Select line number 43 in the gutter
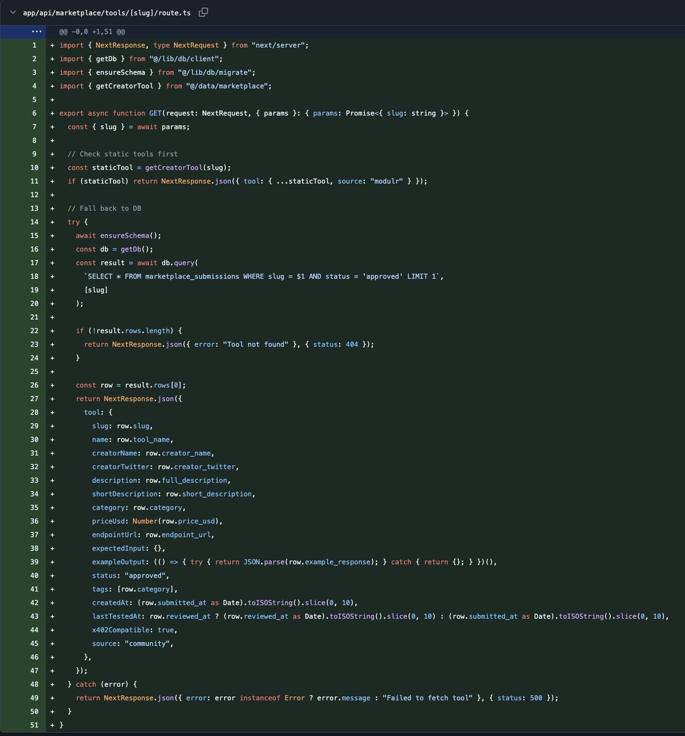This screenshot has height=736, width=685. (34, 616)
